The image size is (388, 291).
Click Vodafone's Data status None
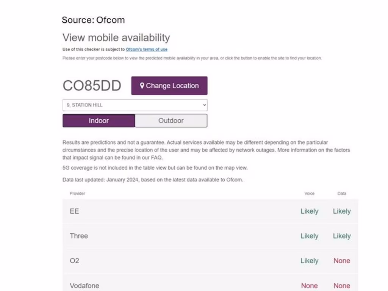pos(342,286)
